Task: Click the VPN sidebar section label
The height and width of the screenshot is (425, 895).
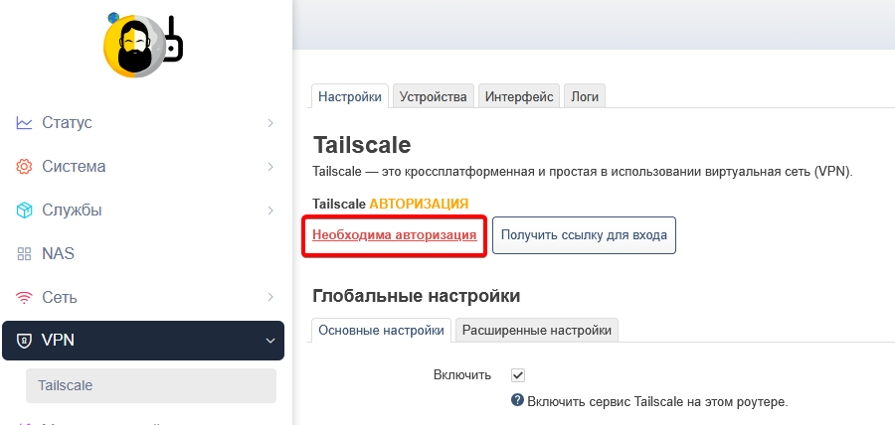Action: click(x=59, y=341)
